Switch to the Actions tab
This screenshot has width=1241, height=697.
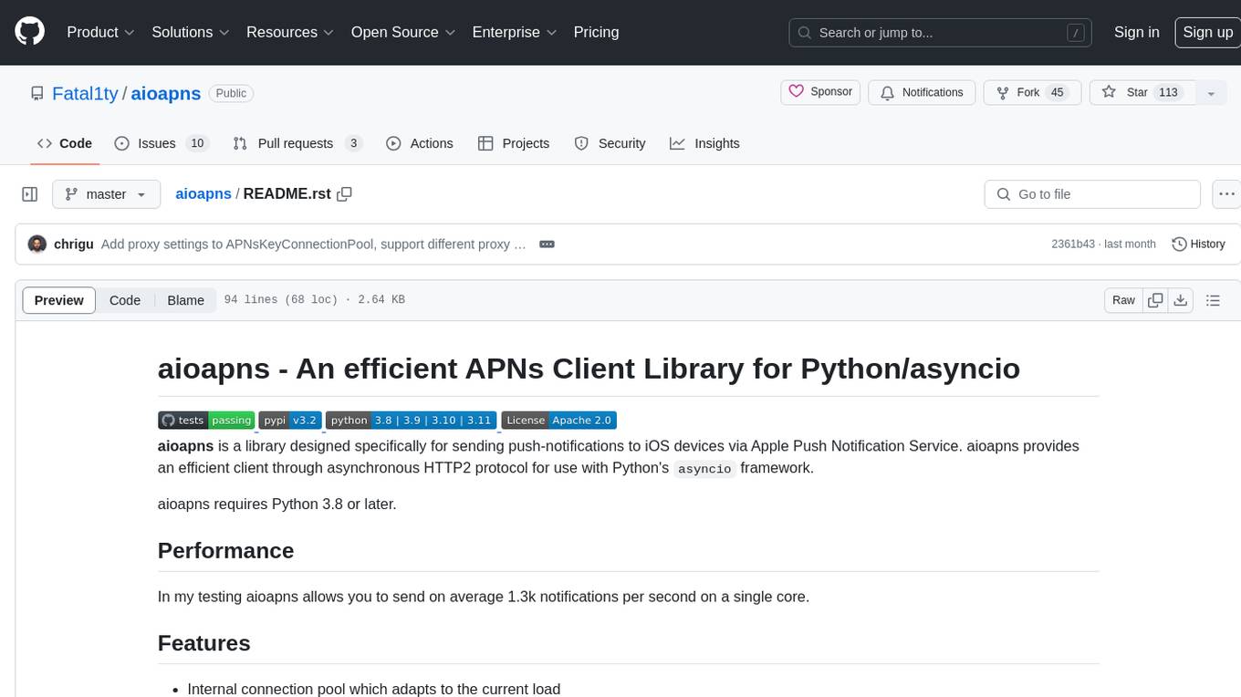[419, 143]
